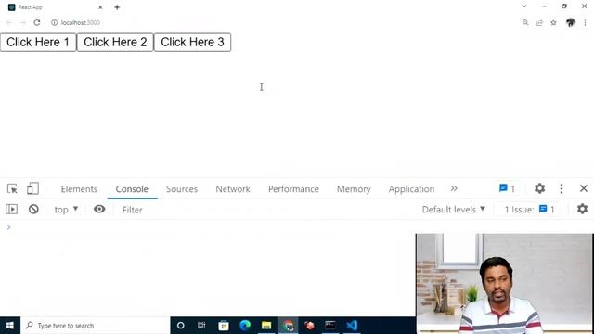Activate inspect element picker tool
This screenshot has height=334, width=594.
point(12,188)
